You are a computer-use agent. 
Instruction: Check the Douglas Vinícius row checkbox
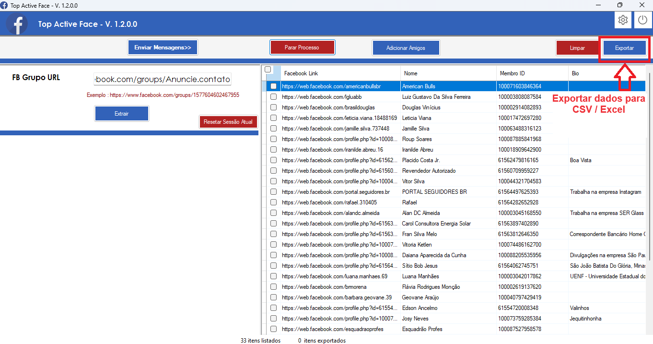click(273, 107)
